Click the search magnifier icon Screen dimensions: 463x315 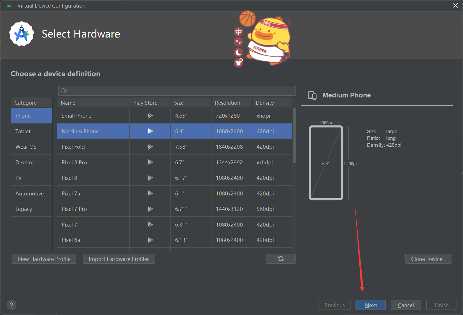pyautogui.click(x=64, y=91)
